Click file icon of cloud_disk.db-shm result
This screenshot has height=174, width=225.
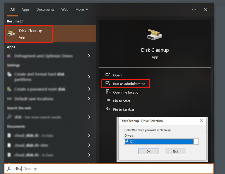click(9, 145)
